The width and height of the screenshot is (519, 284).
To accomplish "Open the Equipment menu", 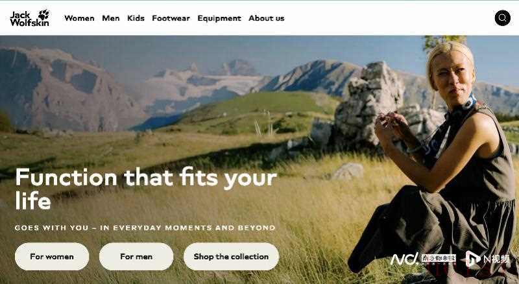I will tap(219, 18).
